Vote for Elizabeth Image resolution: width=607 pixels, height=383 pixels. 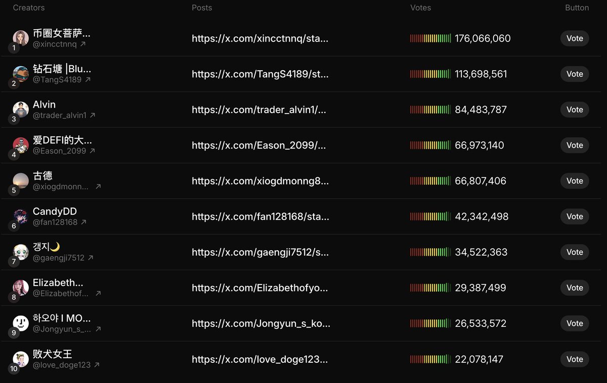pyautogui.click(x=575, y=288)
